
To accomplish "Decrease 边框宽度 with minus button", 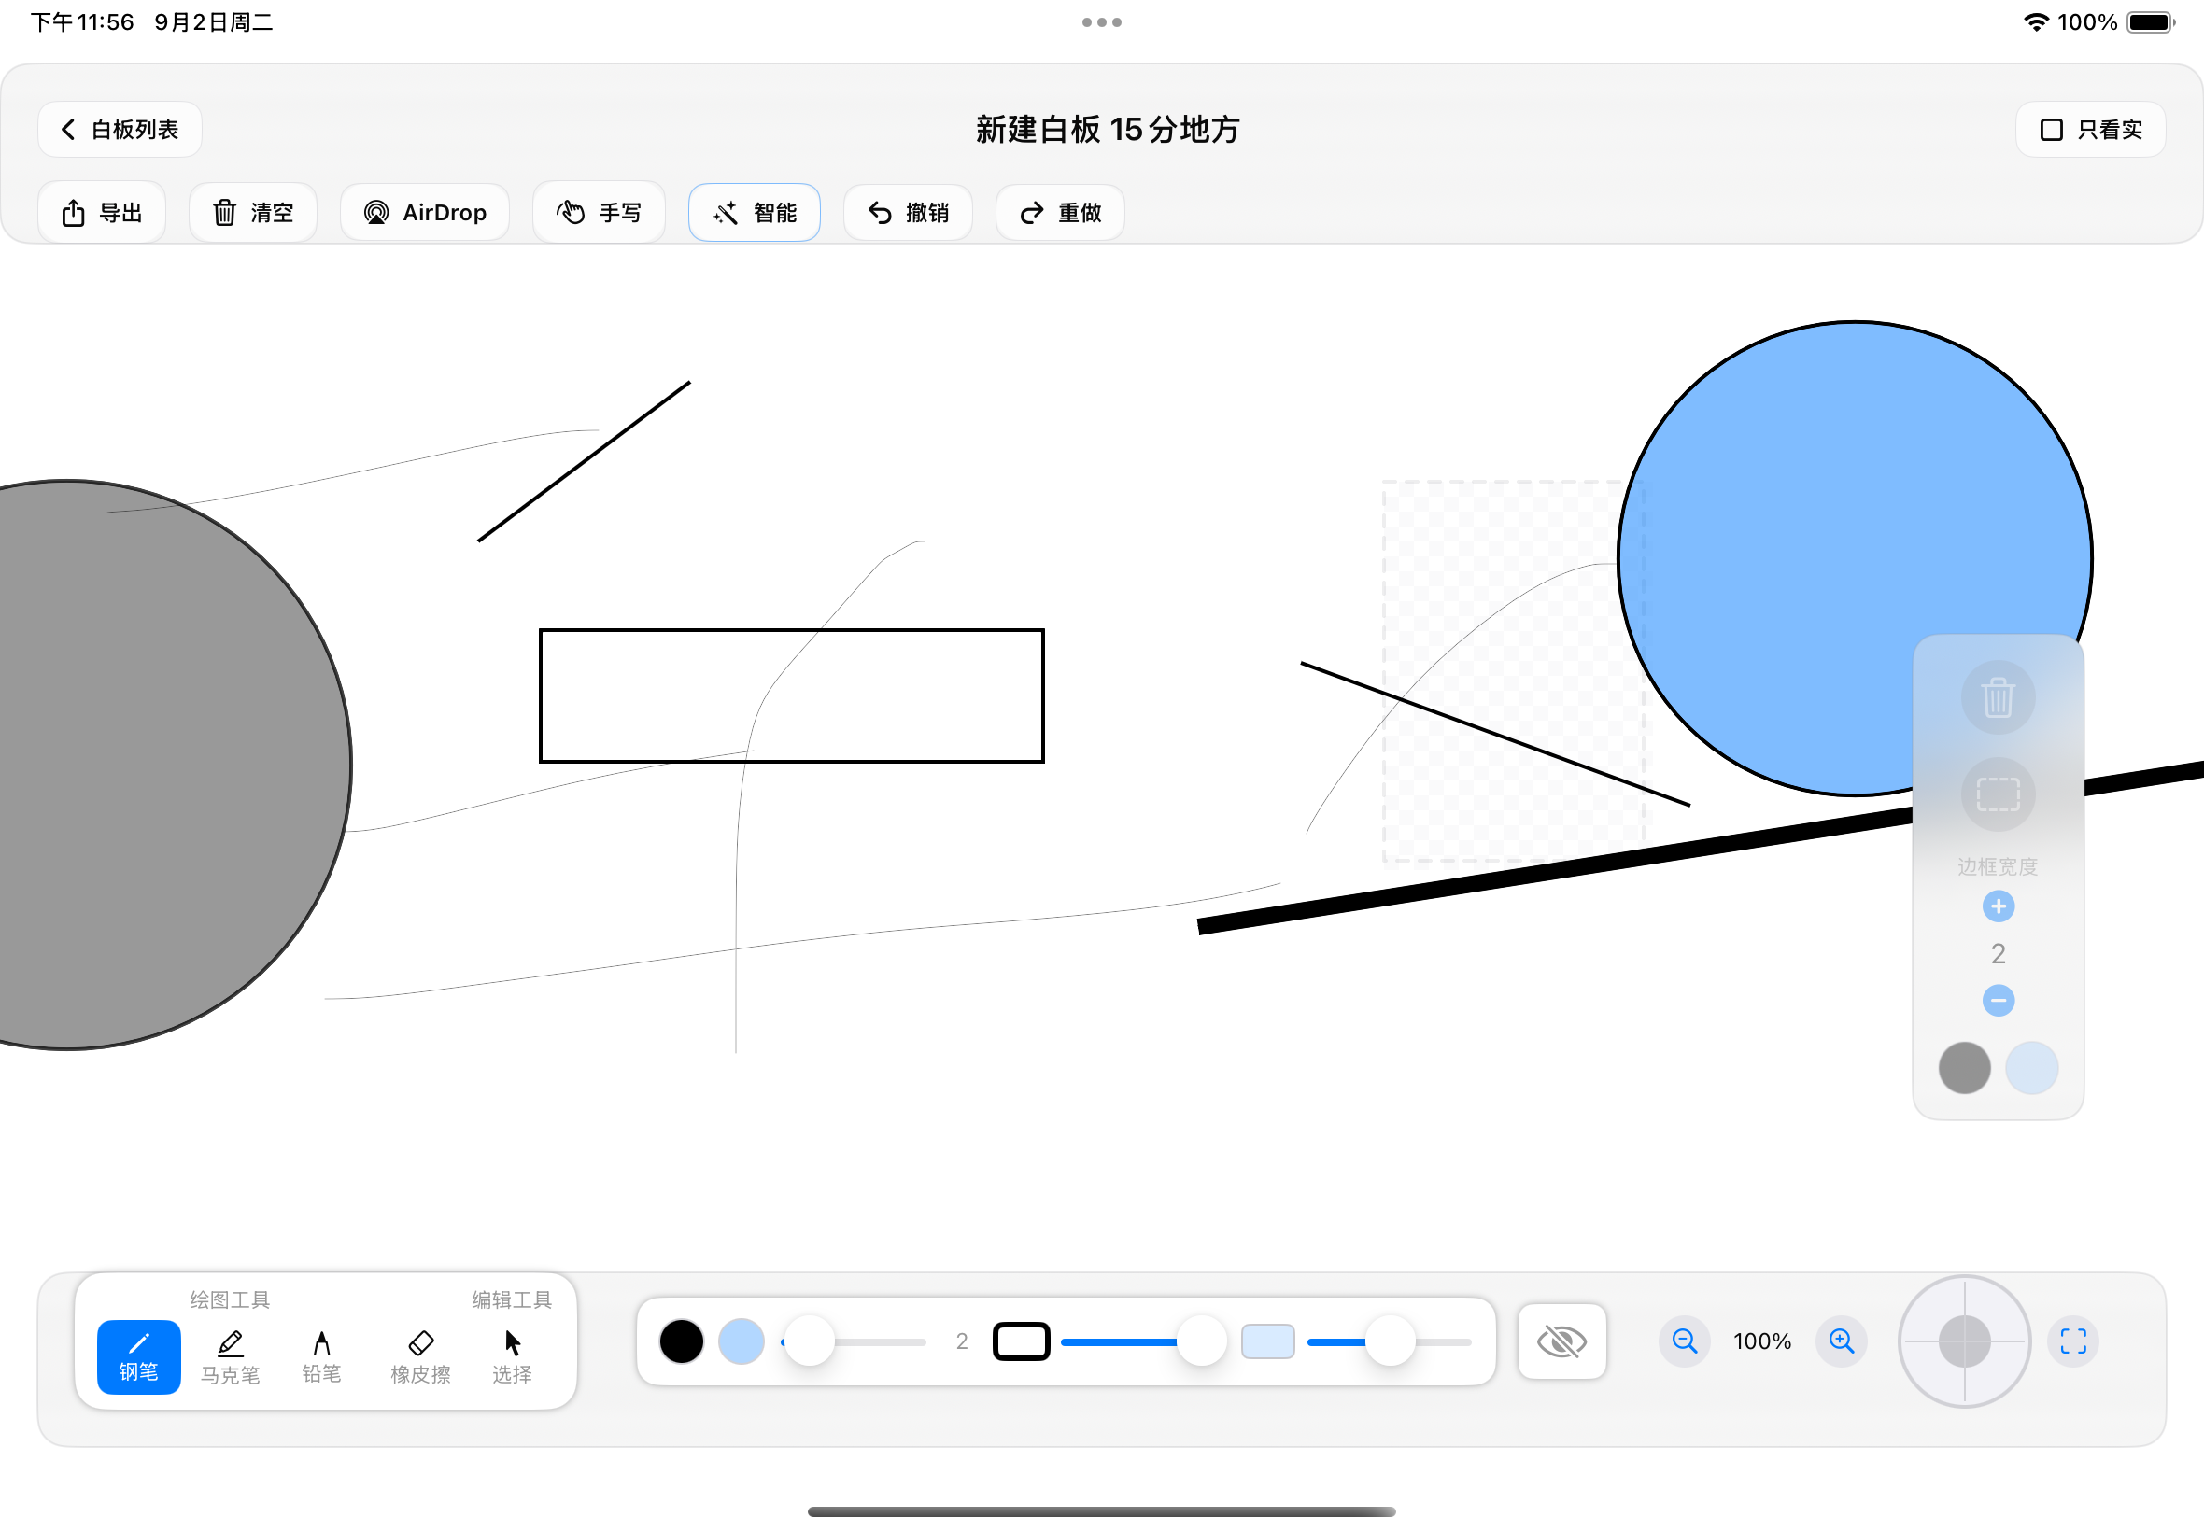I will [x=1998, y=1001].
